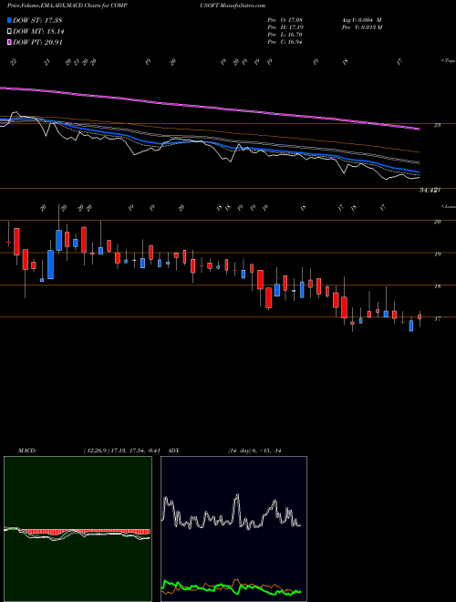456x602 pixels.
Task: Click the thick blue short-term EMA line
Action: point(210,144)
